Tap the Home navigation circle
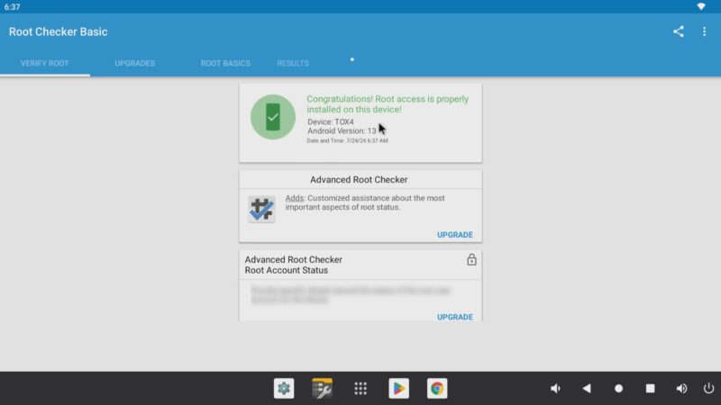The width and height of the screenshot is (721, 405). [x=618, y=389]
